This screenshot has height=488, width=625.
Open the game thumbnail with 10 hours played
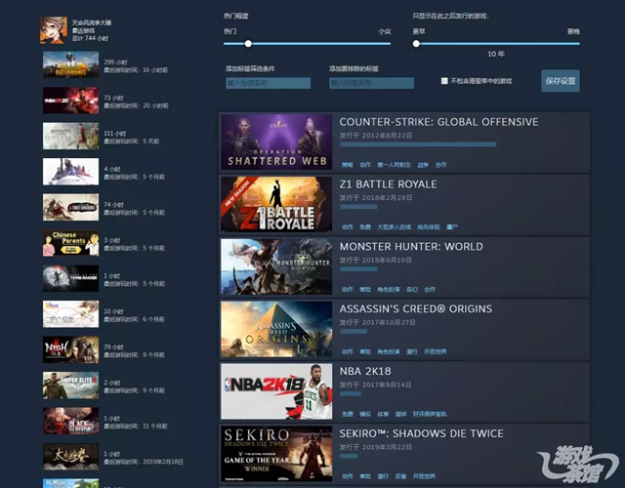tap(70, 314)
